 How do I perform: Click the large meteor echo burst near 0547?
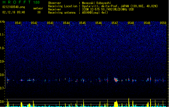(116, 80)
